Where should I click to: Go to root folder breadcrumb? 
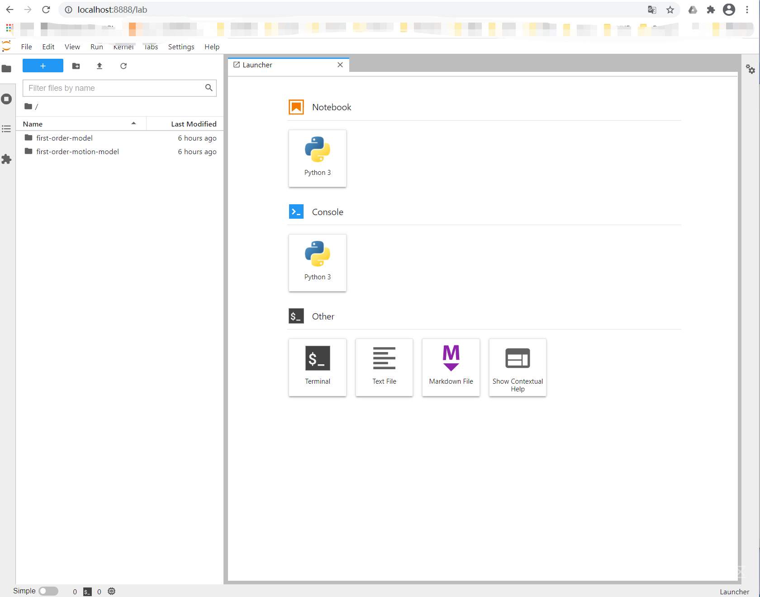(28, 107)
